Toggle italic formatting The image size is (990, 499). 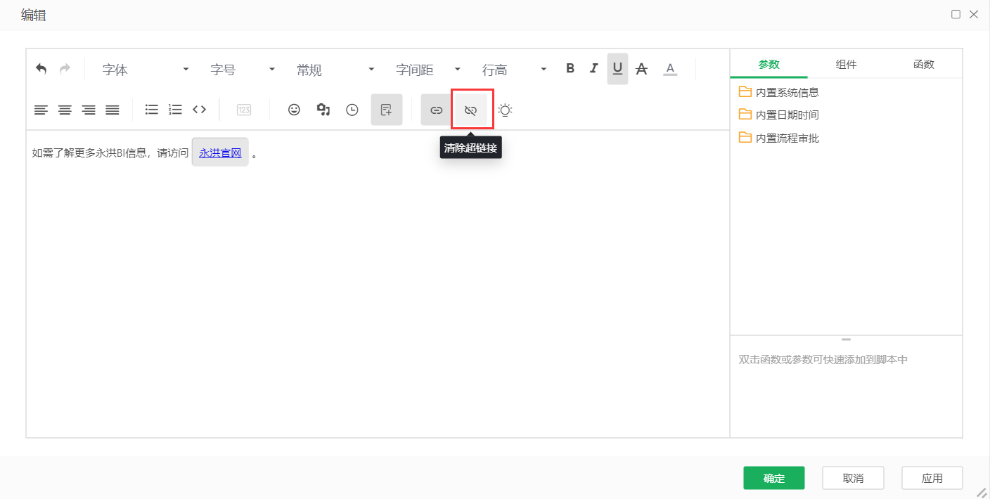click(594, 68)
